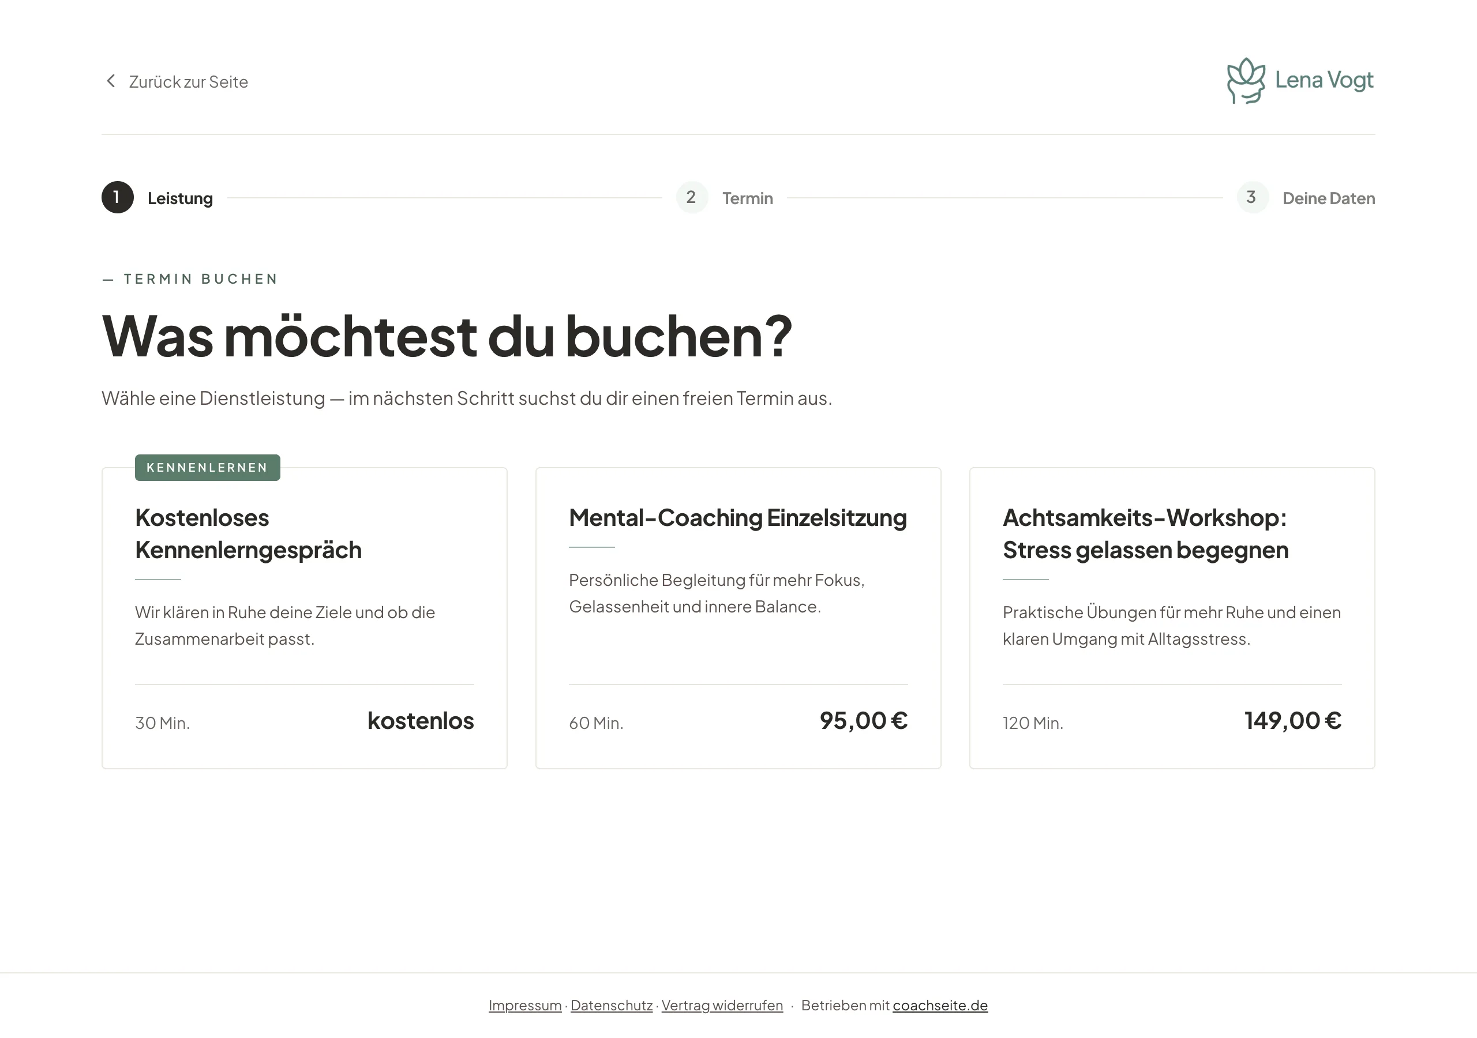Click the 95,00 € price

tap(863, 721)
